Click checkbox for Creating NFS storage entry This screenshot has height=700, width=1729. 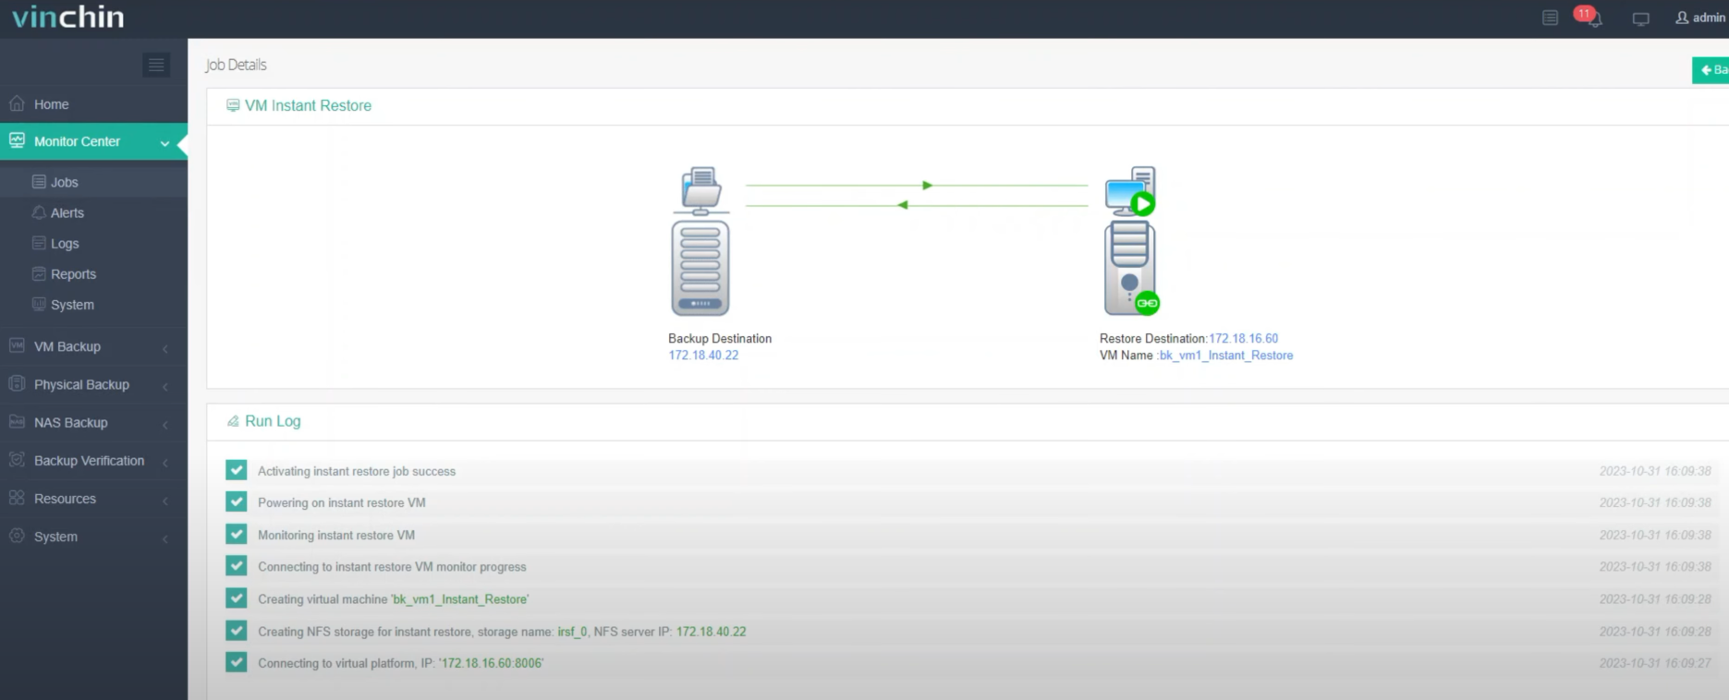coord(237,631)
